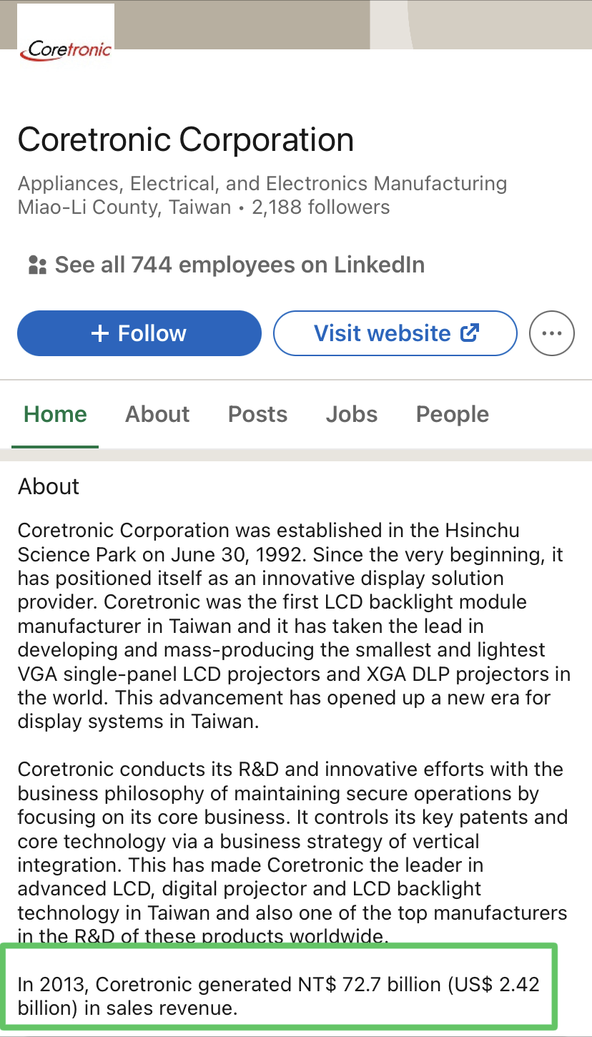Click the plus icon on Follow button
Screen dimensions: 592x1037
[x=101, y=333]
